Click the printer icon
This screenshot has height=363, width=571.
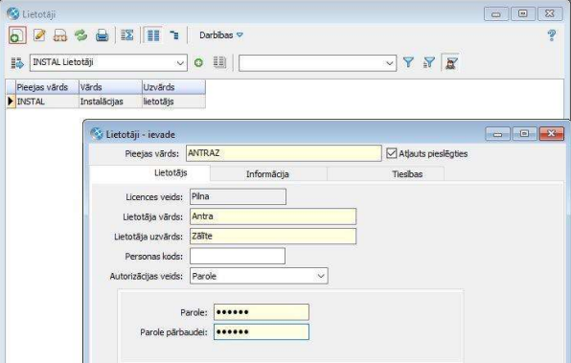tap(102, 35)
